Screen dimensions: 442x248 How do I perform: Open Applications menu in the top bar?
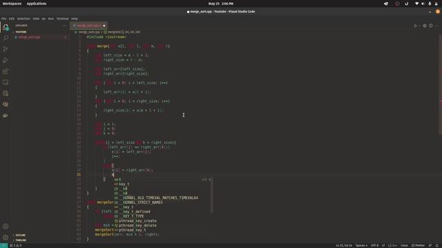tap(37, 3)
